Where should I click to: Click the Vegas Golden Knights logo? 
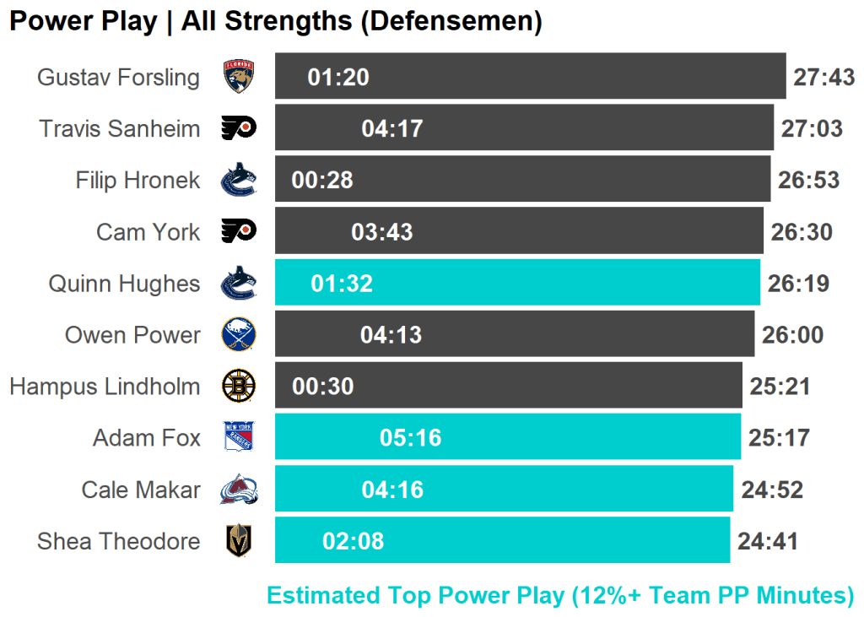239,541
